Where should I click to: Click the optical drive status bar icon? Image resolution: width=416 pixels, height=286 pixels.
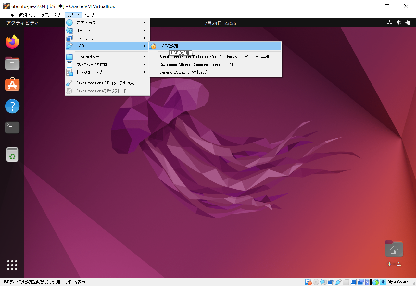pyautogui.click(x=316, y=282)
